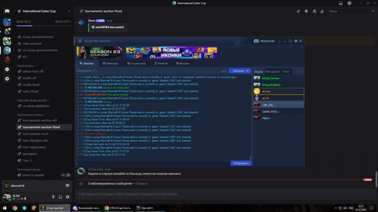Open the Discord inbox icon
Screen dimensions: 378x212
pos(341,3)
